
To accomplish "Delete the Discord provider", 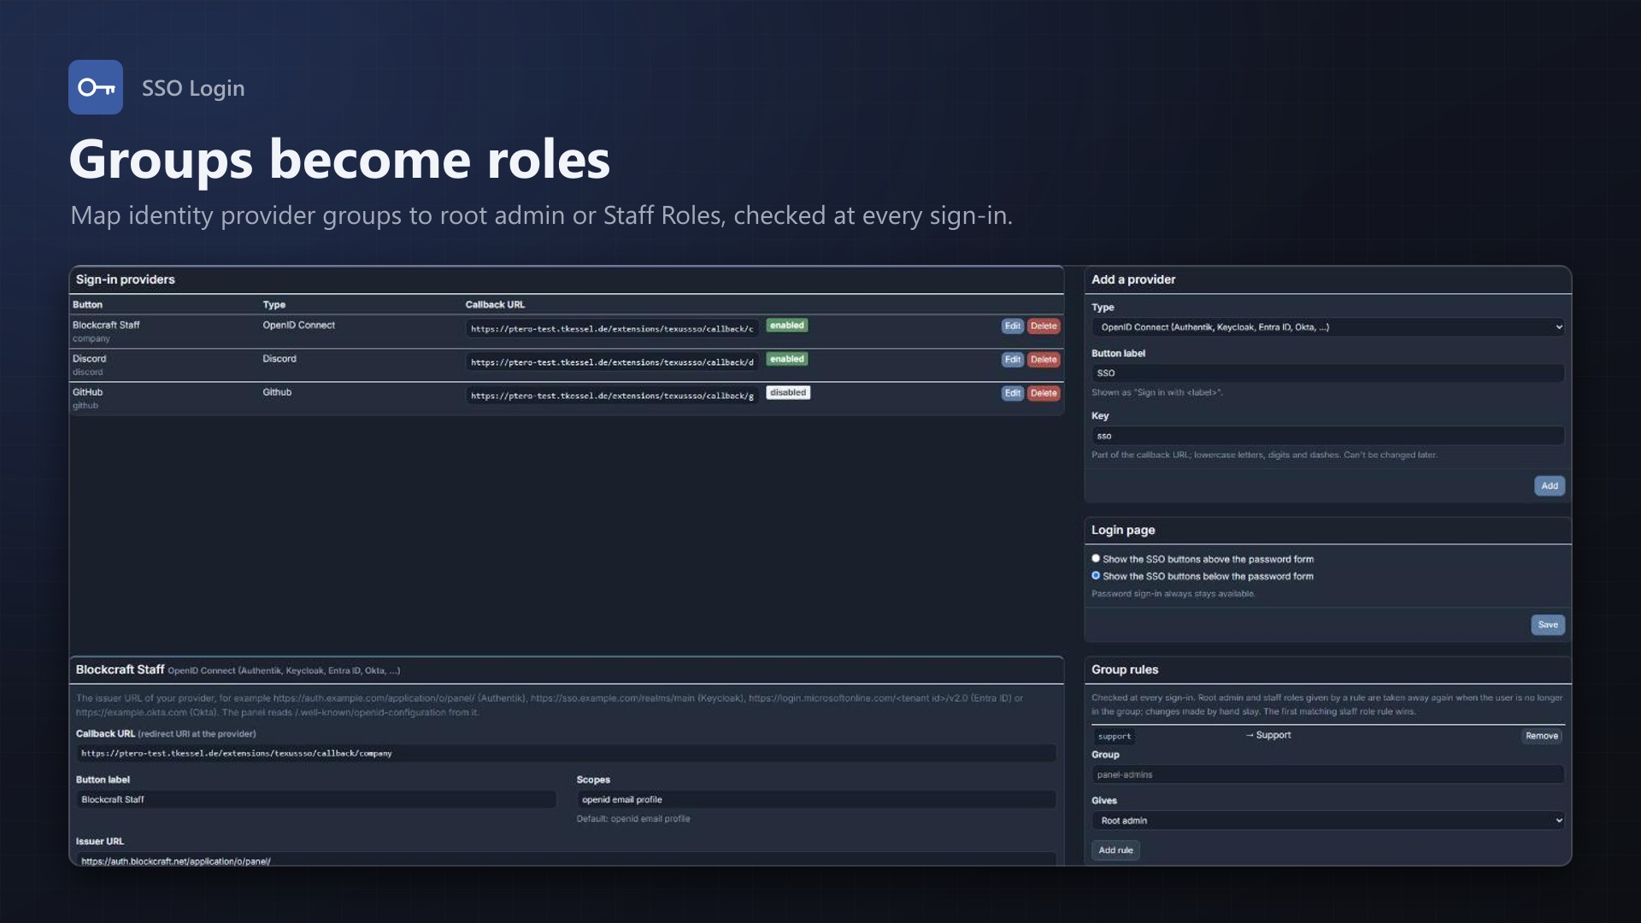I will tap(1044, 360).
